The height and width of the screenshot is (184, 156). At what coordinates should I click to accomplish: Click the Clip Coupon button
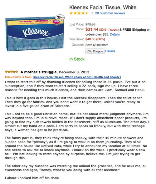pyautogui.click(x=95, y=51)
